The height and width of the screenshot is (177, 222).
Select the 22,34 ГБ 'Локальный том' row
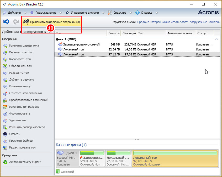click(x=137, y=49)
